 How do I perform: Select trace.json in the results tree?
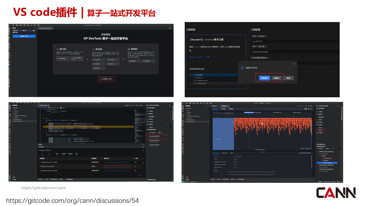click(x=326, y=161)
